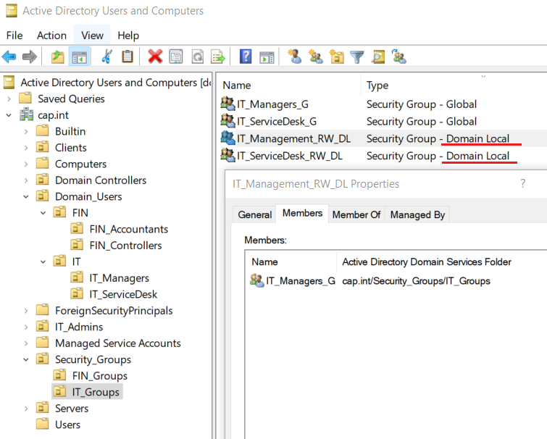
Task: Create a new group via toolbar icon
Action: tap(316, 57)
